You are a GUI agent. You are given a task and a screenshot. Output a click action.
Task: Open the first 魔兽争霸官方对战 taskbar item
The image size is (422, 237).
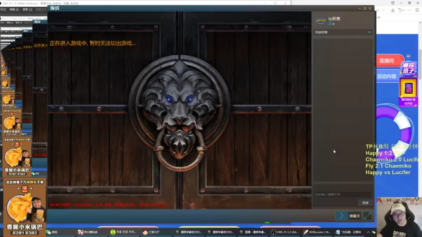point(188,232)
